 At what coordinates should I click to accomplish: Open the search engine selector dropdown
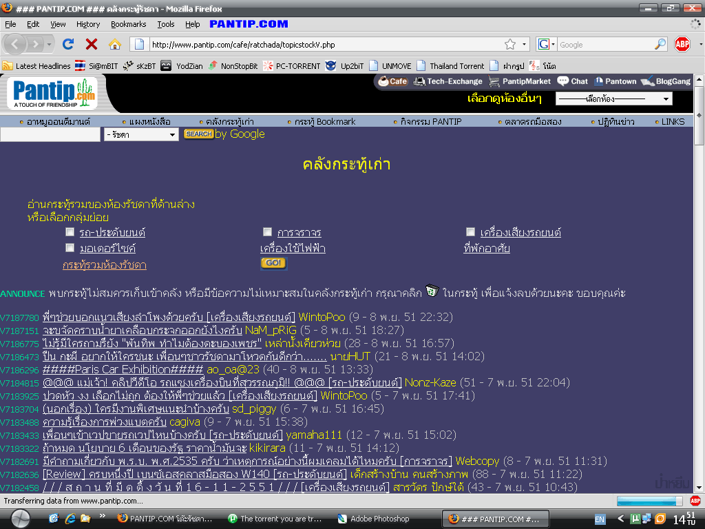point(547,45)
